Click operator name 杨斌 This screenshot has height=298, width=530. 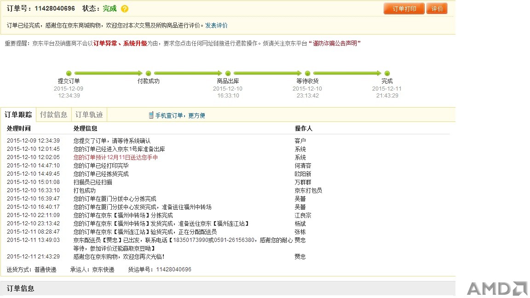pyautogui.click(x=300, y=223)
